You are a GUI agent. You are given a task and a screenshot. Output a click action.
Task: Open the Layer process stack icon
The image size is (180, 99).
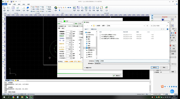pos(107,9)
